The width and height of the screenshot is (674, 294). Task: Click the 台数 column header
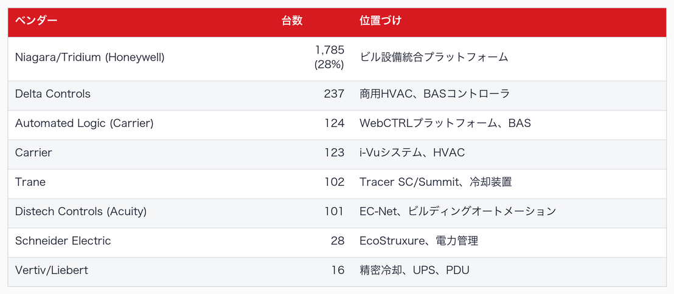click(292, 21)
